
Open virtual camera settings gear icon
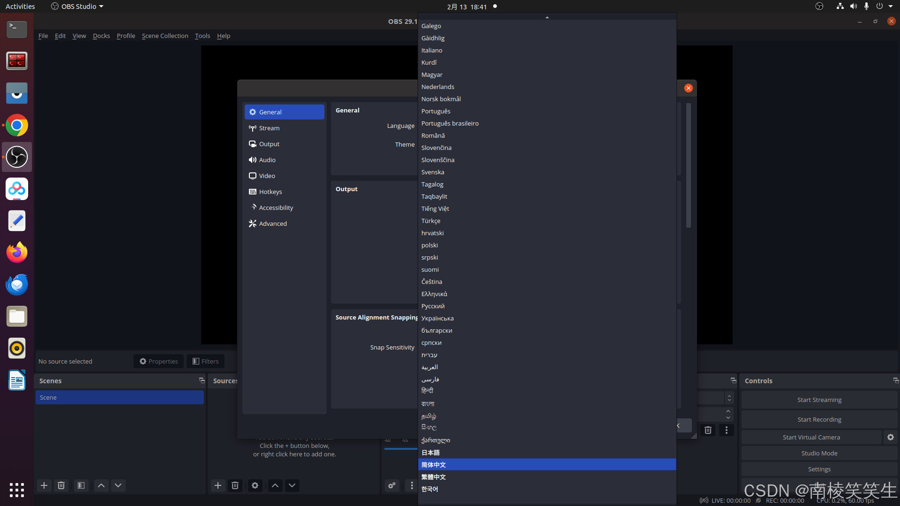click(x=891, y=437)
